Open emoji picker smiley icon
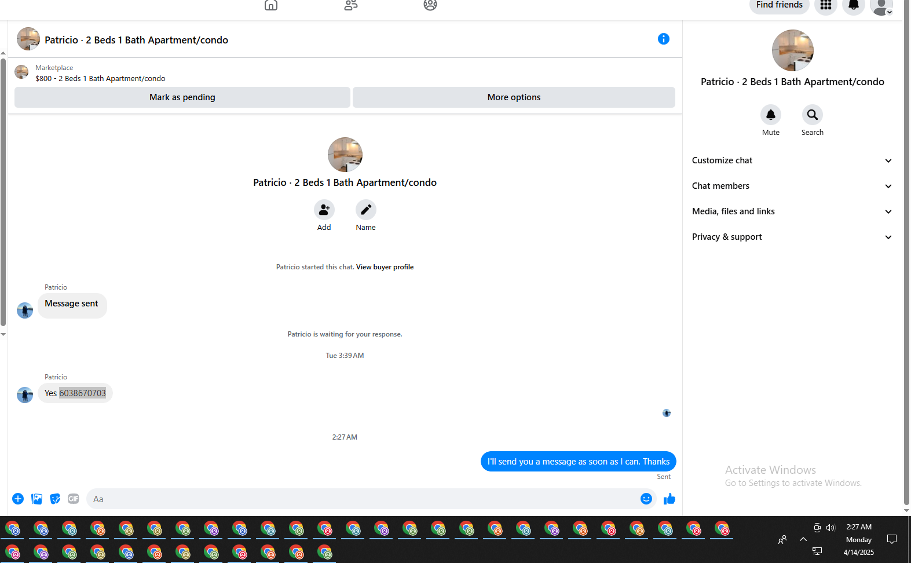Screen dimensions: 911x563 (x=646, y=499)
